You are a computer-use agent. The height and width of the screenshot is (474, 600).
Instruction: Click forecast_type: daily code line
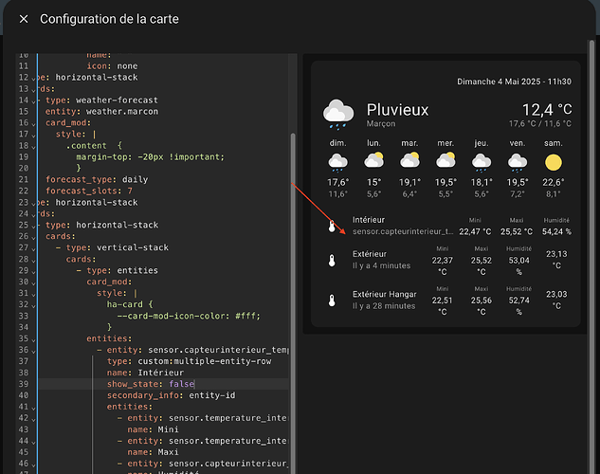click(97, 179)
